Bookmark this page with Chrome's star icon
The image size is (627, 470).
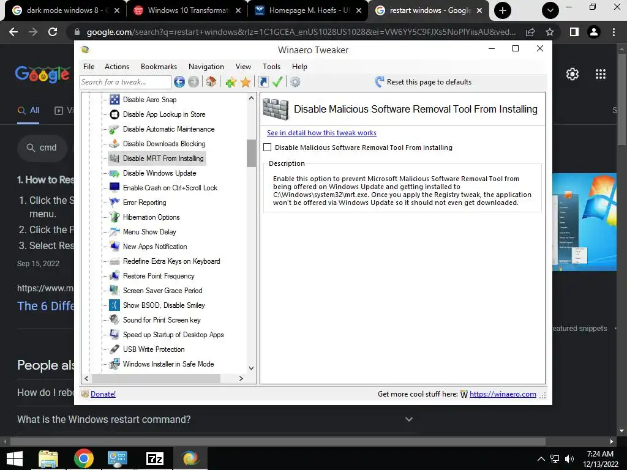(x=550, y=32)
